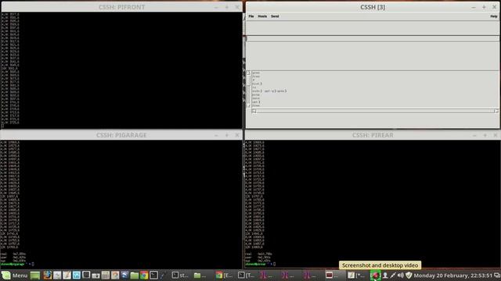
Task: Maximize the CSSH [3] window
Action: point(484,7)
